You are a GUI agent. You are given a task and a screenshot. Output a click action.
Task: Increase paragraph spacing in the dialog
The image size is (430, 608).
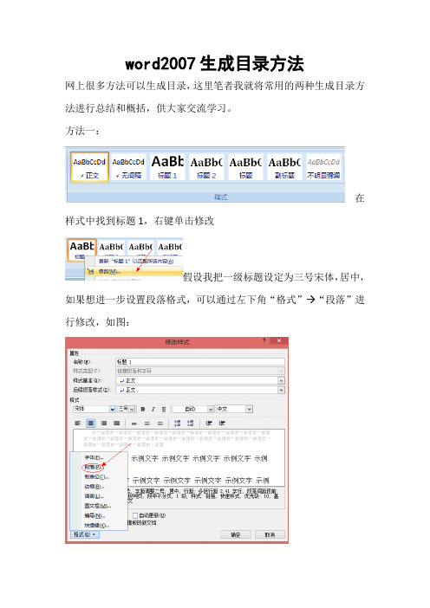(x=178, y=423)
